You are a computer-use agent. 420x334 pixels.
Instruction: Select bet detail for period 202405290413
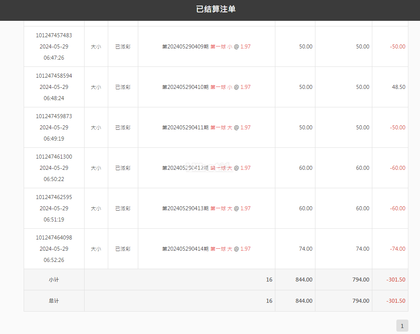coord(206,208)
